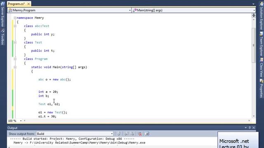Open the Solution Explorer side tab

click(261, 16)
